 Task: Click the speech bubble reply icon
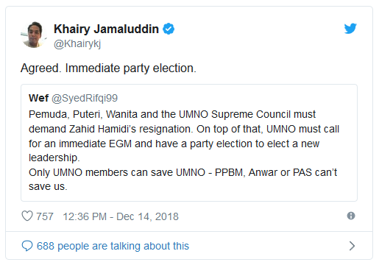coord(27,246)
